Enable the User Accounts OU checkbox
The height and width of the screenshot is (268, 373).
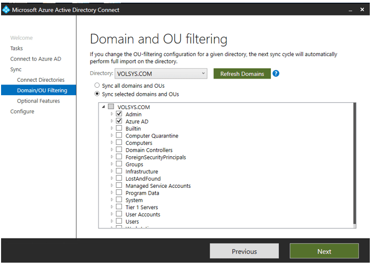(x=119, y=215)
